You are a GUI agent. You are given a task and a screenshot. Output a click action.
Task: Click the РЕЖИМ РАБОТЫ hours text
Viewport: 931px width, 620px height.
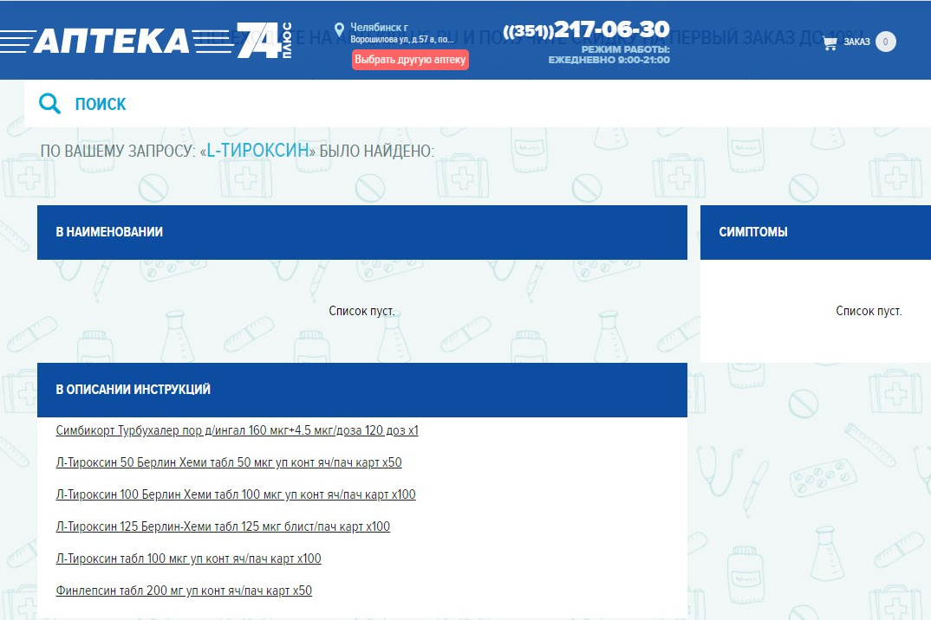pyautogui.click(x=609, y=55)
